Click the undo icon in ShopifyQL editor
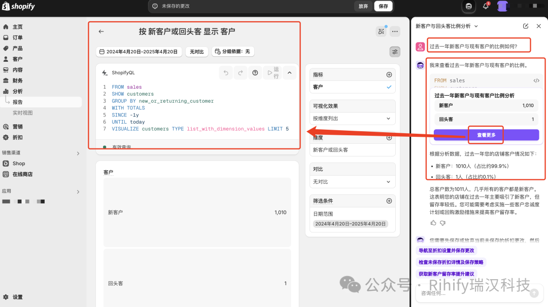Image resolution: width=548 pixels, height=307 pixels. click(x=226, y=73)
